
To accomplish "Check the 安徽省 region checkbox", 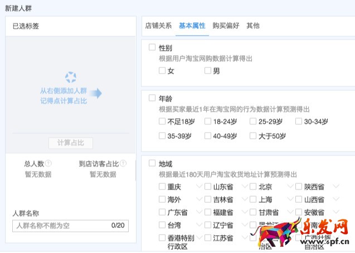I will [x=299, y=212].
